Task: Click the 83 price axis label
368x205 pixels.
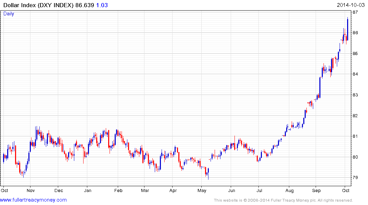Action: click(x=355, y=95)
